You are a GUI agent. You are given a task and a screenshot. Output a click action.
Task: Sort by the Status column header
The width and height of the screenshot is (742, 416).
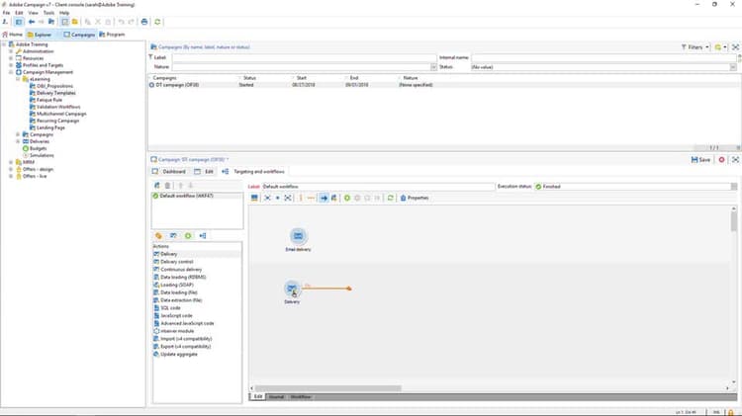(249, 78)
